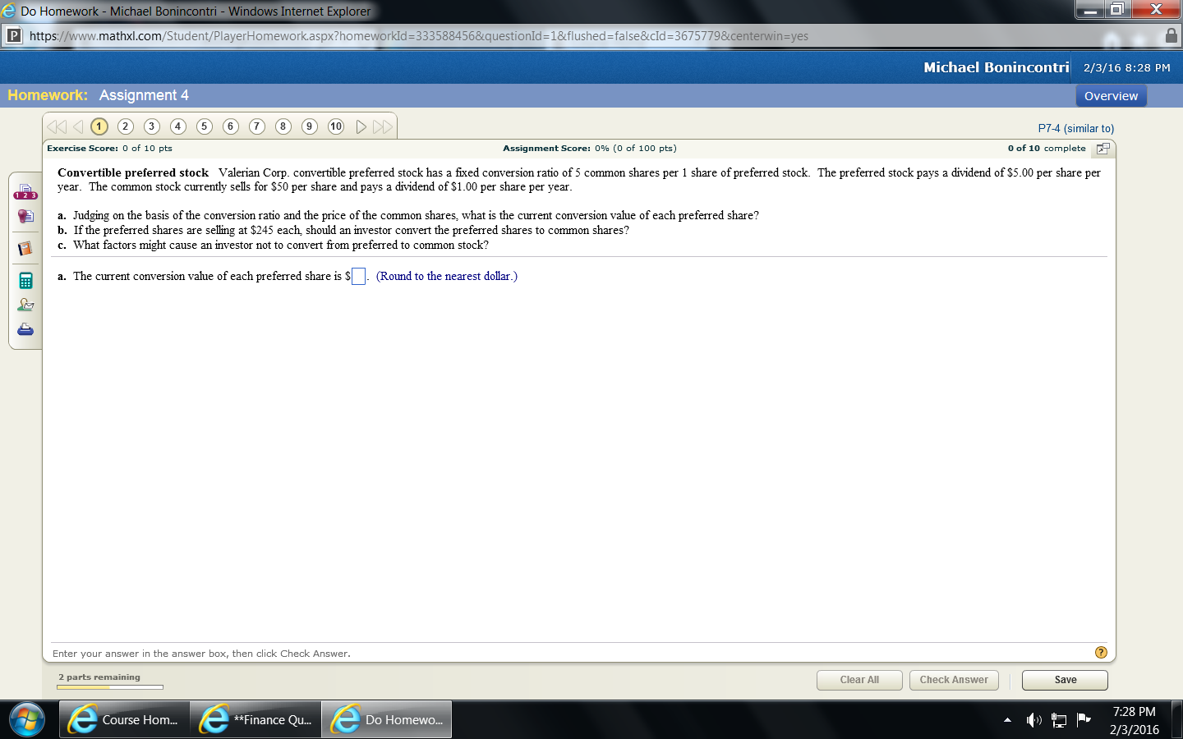The width and height of the screenshot is (1183, 739).
Task: Click the print icon in the sidebar
Action: [25, 328]
